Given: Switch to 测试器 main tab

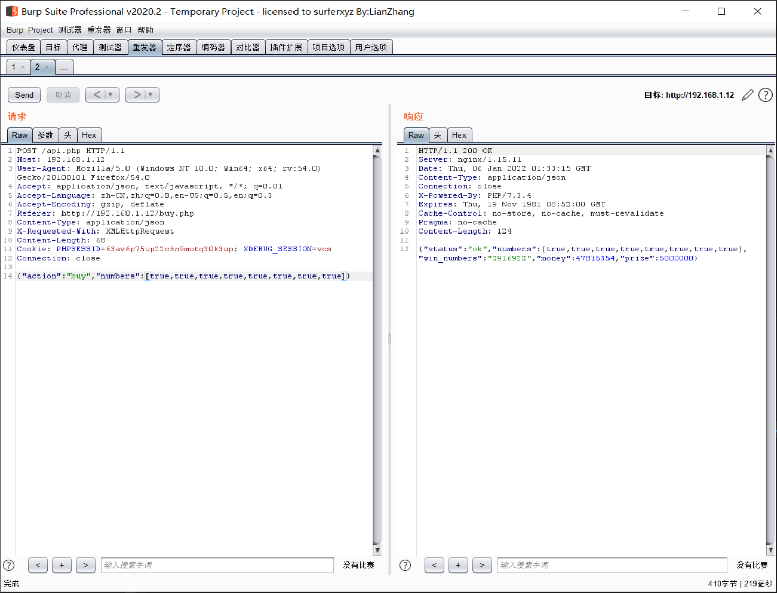Looking at the screenshot, I should [x=110, y=47].
